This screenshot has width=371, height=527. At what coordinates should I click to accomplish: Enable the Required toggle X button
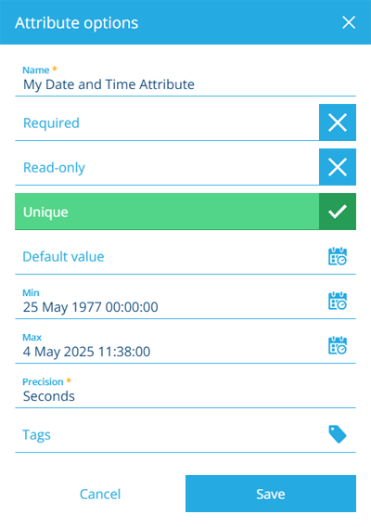point(338,122)
